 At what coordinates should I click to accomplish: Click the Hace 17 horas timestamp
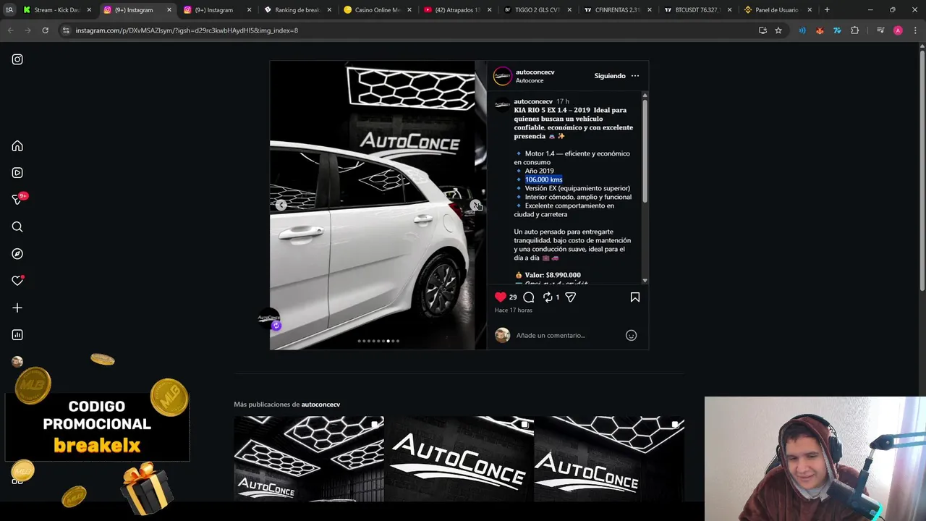[x=513, y=310]
